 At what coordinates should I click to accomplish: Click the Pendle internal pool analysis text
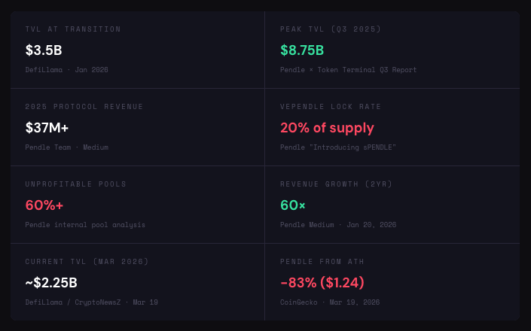point(85,225)
